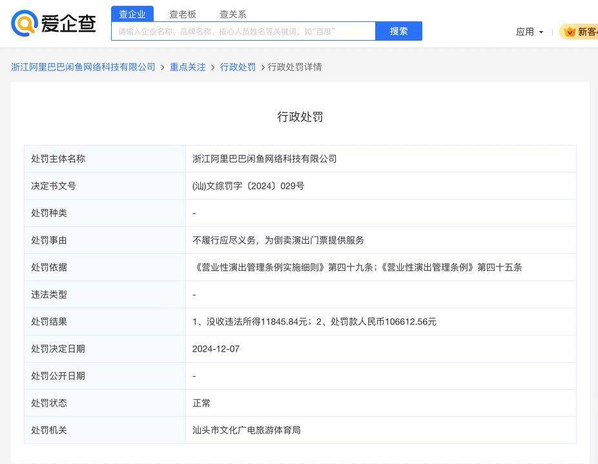Screen dimensions: 598x464
Task: Switch to the 查老板 tab
Action: tap(183, 14)
